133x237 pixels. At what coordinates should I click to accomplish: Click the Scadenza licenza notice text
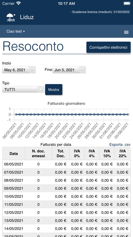[100, 12]
